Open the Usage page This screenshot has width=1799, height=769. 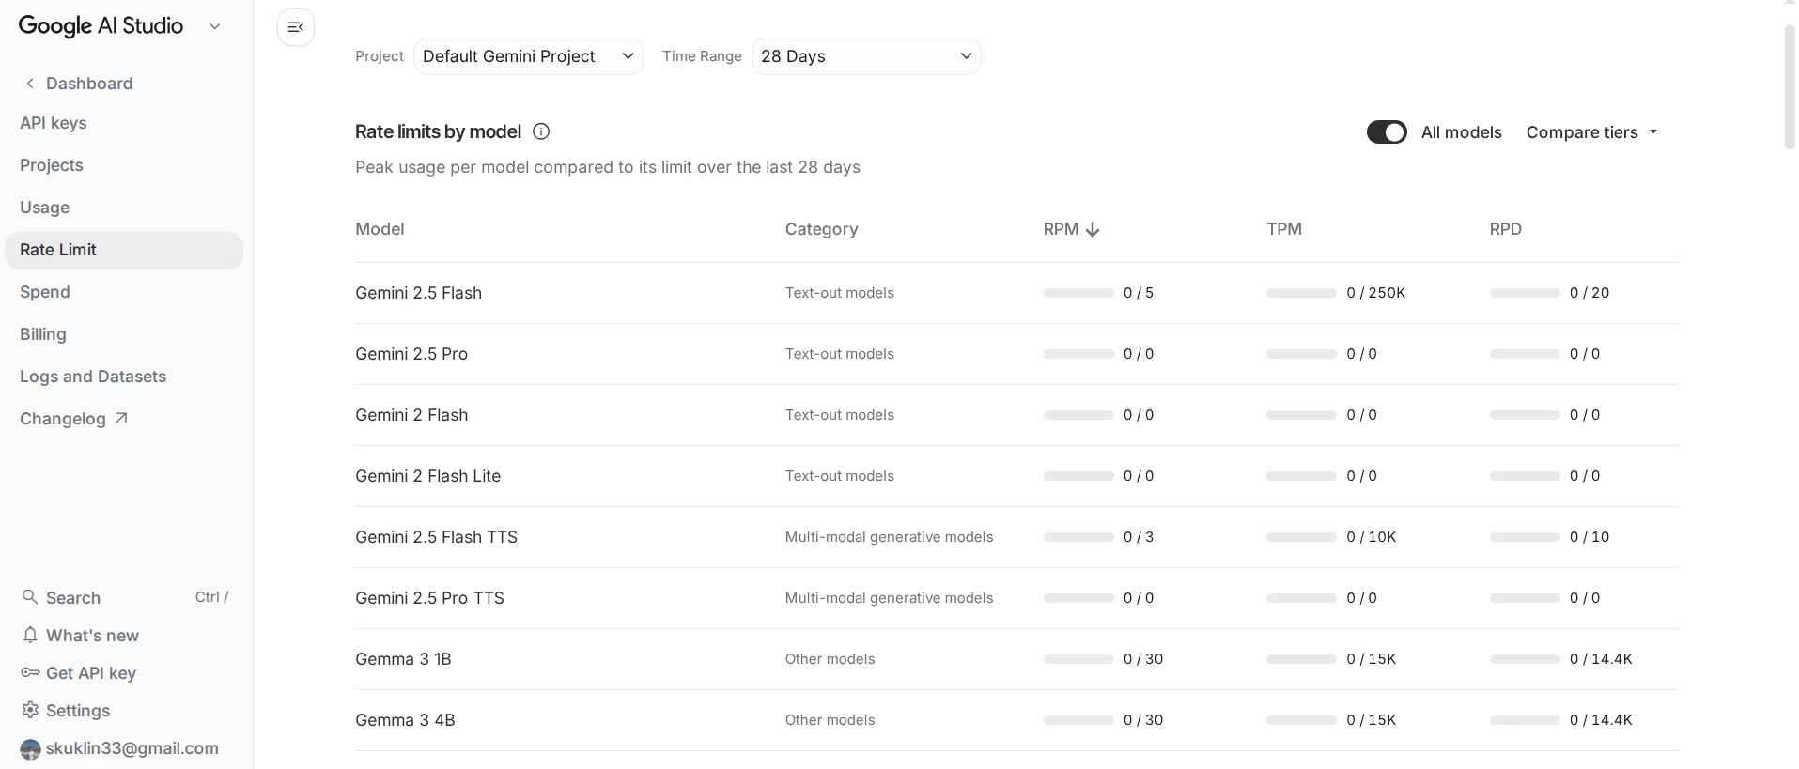click(45, 208)
